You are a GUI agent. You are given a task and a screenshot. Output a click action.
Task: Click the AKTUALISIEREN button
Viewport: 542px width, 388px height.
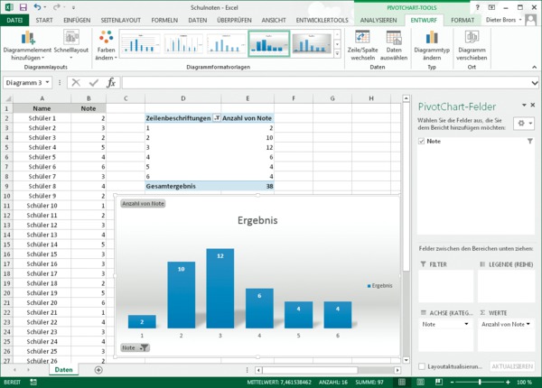tap(511, 366)
